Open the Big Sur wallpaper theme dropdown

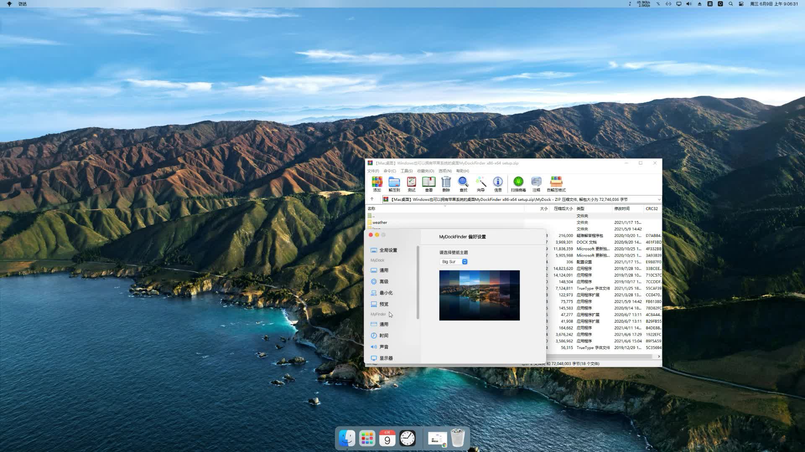point(454,262)
